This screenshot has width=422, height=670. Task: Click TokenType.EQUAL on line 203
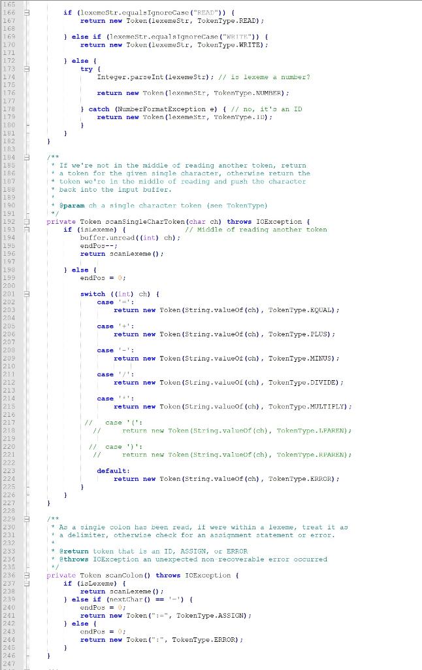point(301,310)
